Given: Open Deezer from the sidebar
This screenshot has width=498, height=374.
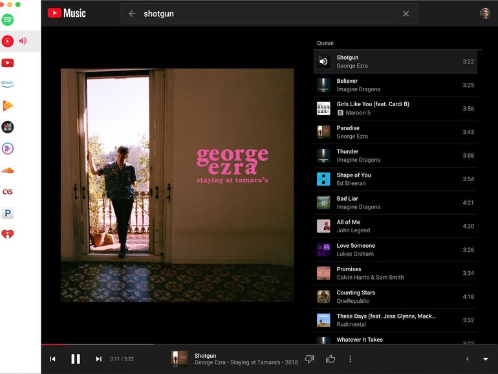Looking at the screenshot, I should (8, 127).
